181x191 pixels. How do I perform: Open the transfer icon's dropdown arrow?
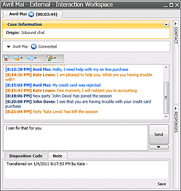click(x=21, y=58)
